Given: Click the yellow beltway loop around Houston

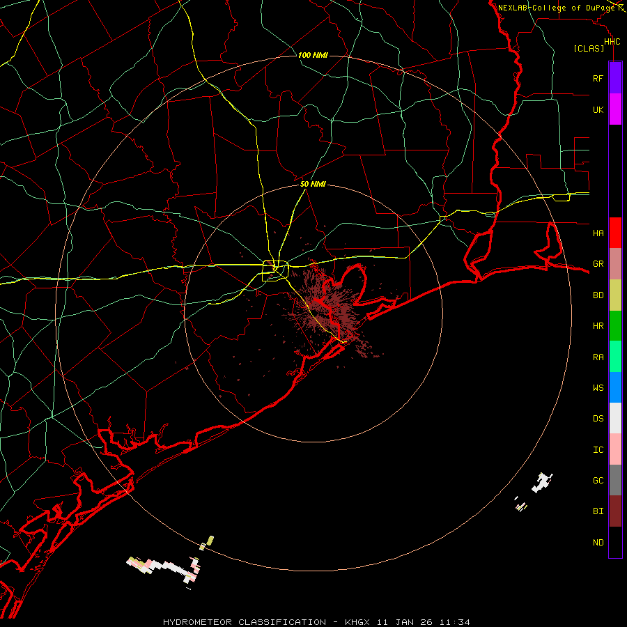Looking at the screenshot, I should click(x=275, y=271).
